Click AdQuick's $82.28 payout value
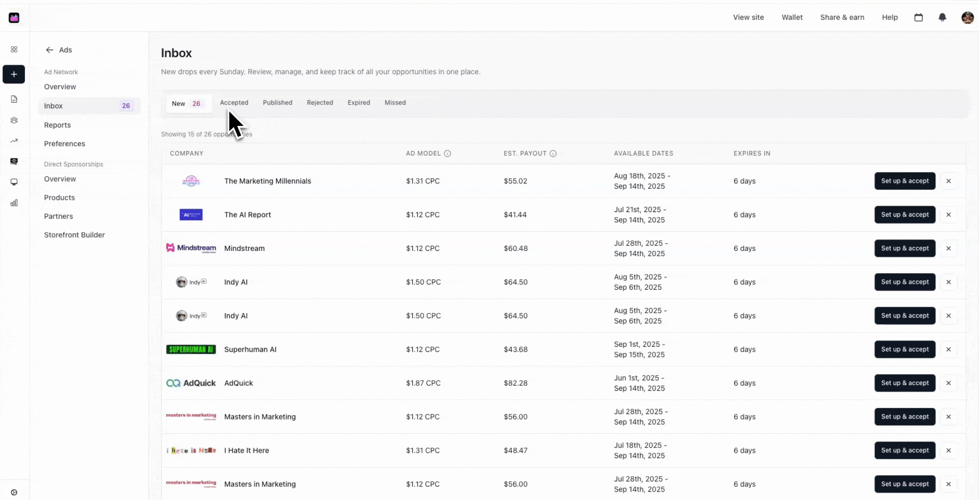 [515, 383]
